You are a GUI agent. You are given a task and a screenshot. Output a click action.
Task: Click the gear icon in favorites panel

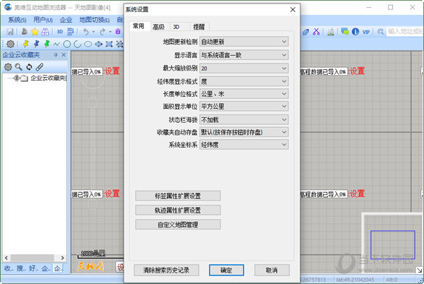point(8,66)
